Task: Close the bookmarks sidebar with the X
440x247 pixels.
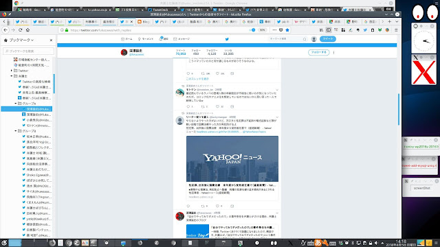Action: 51,40
